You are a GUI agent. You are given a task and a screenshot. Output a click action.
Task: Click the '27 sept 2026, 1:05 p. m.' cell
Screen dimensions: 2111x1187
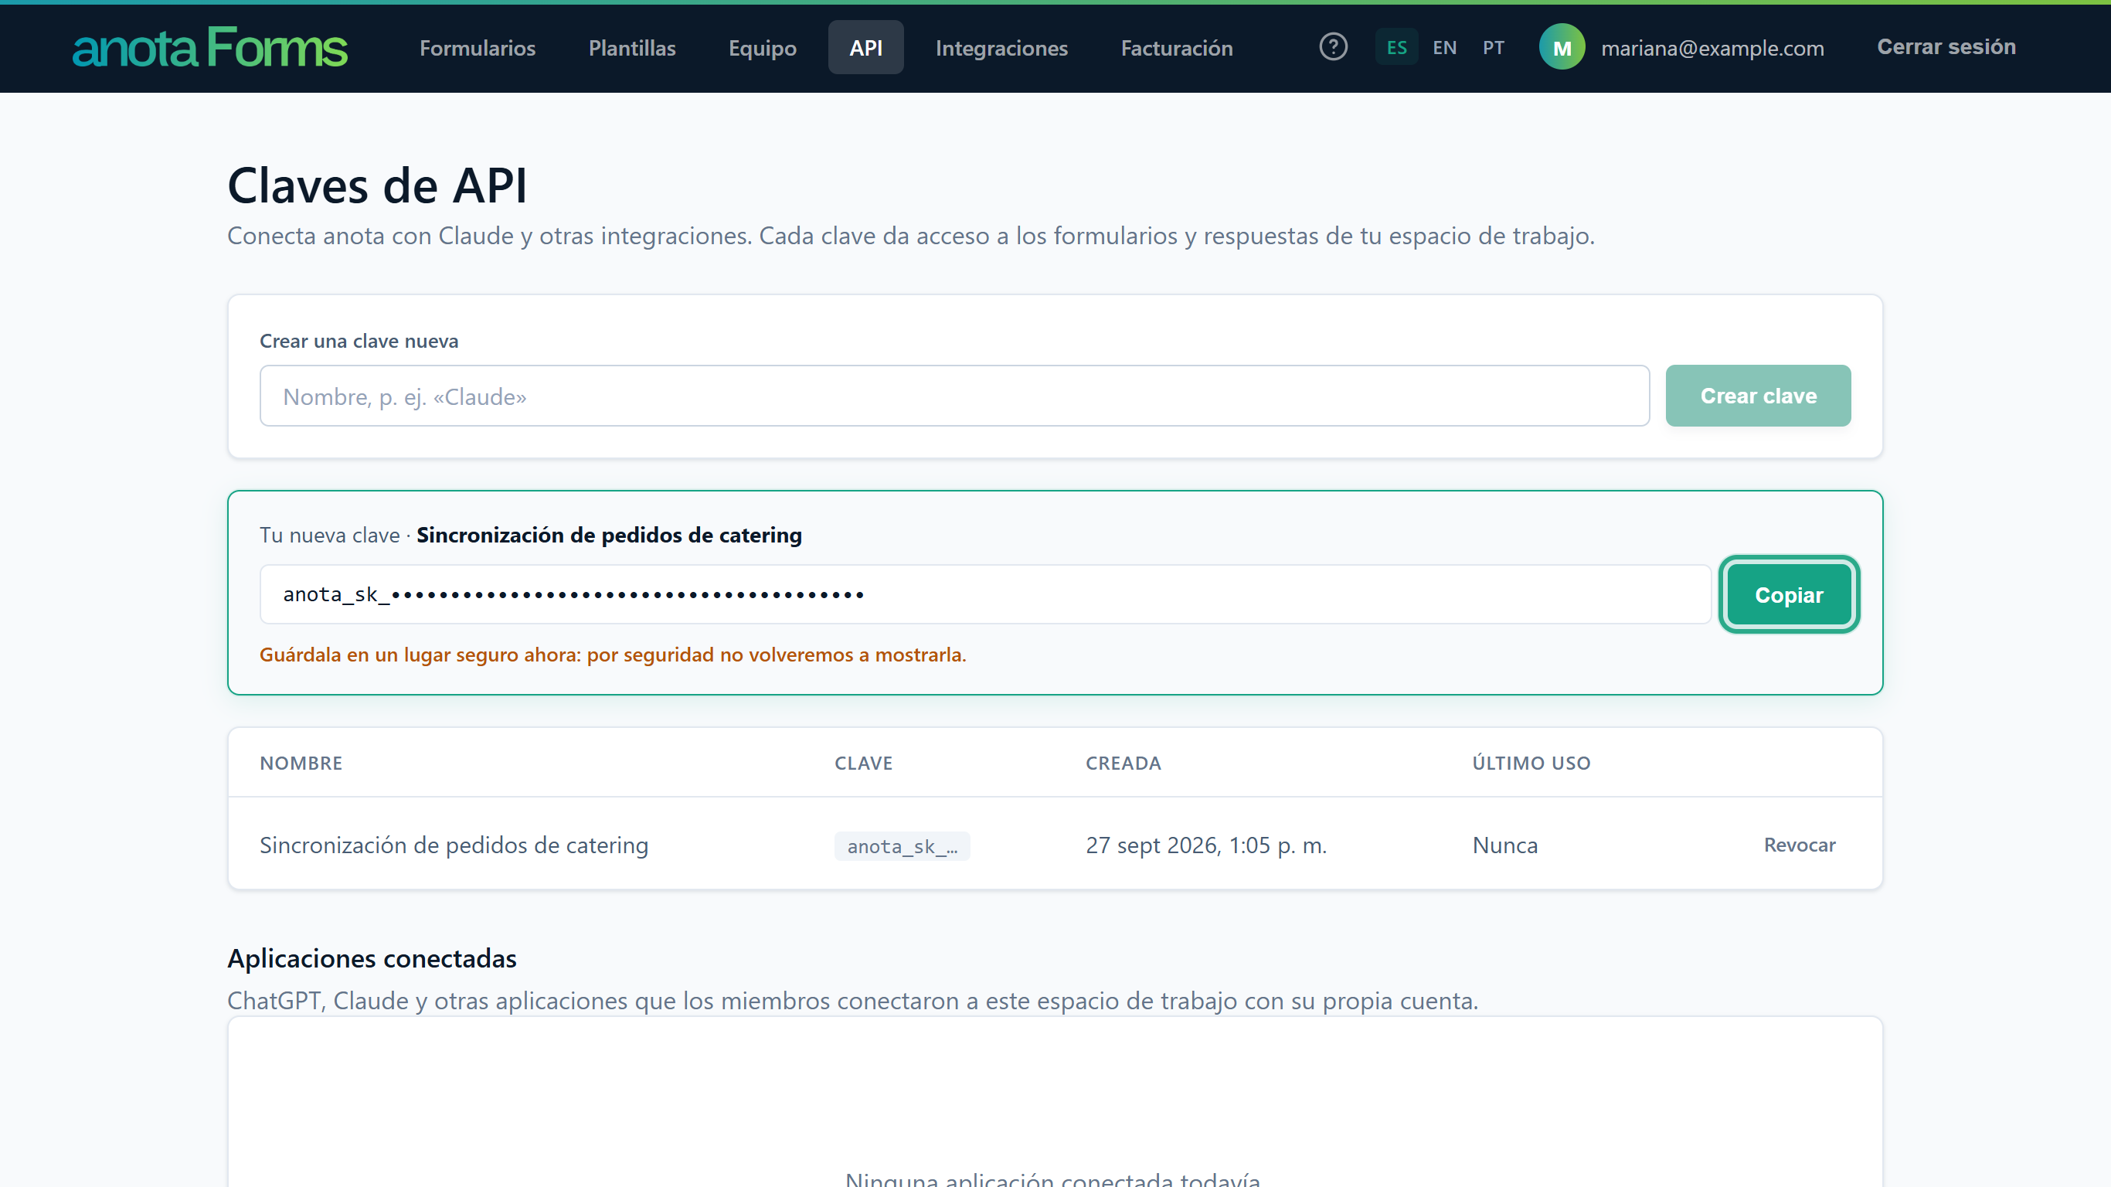1206,845
